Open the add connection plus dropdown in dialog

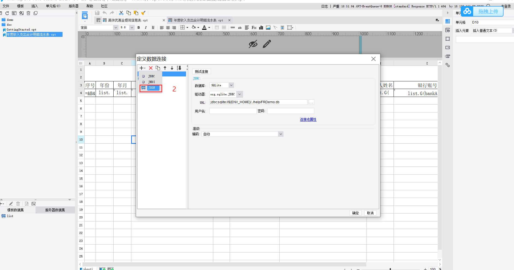click(142, 68)
